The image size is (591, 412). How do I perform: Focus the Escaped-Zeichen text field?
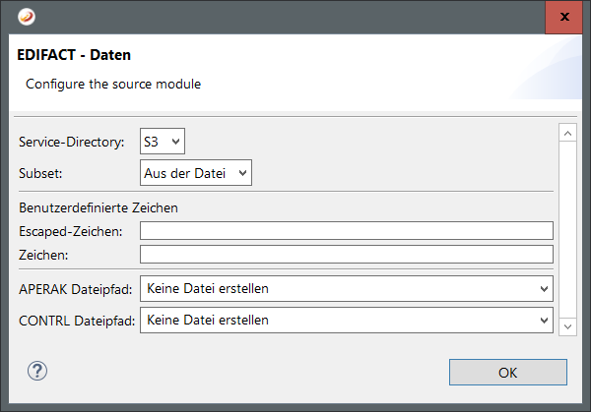(x=347, y=231)
